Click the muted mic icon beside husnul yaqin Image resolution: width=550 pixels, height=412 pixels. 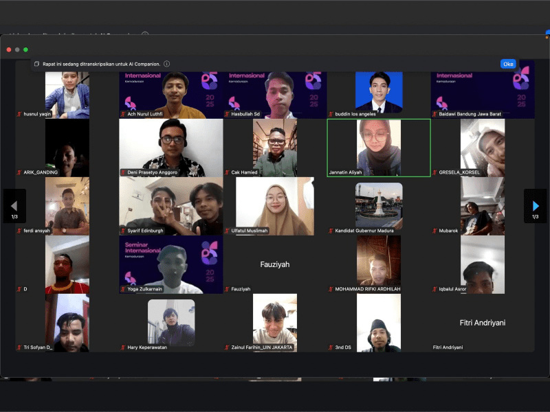click(x=19, y=114)
